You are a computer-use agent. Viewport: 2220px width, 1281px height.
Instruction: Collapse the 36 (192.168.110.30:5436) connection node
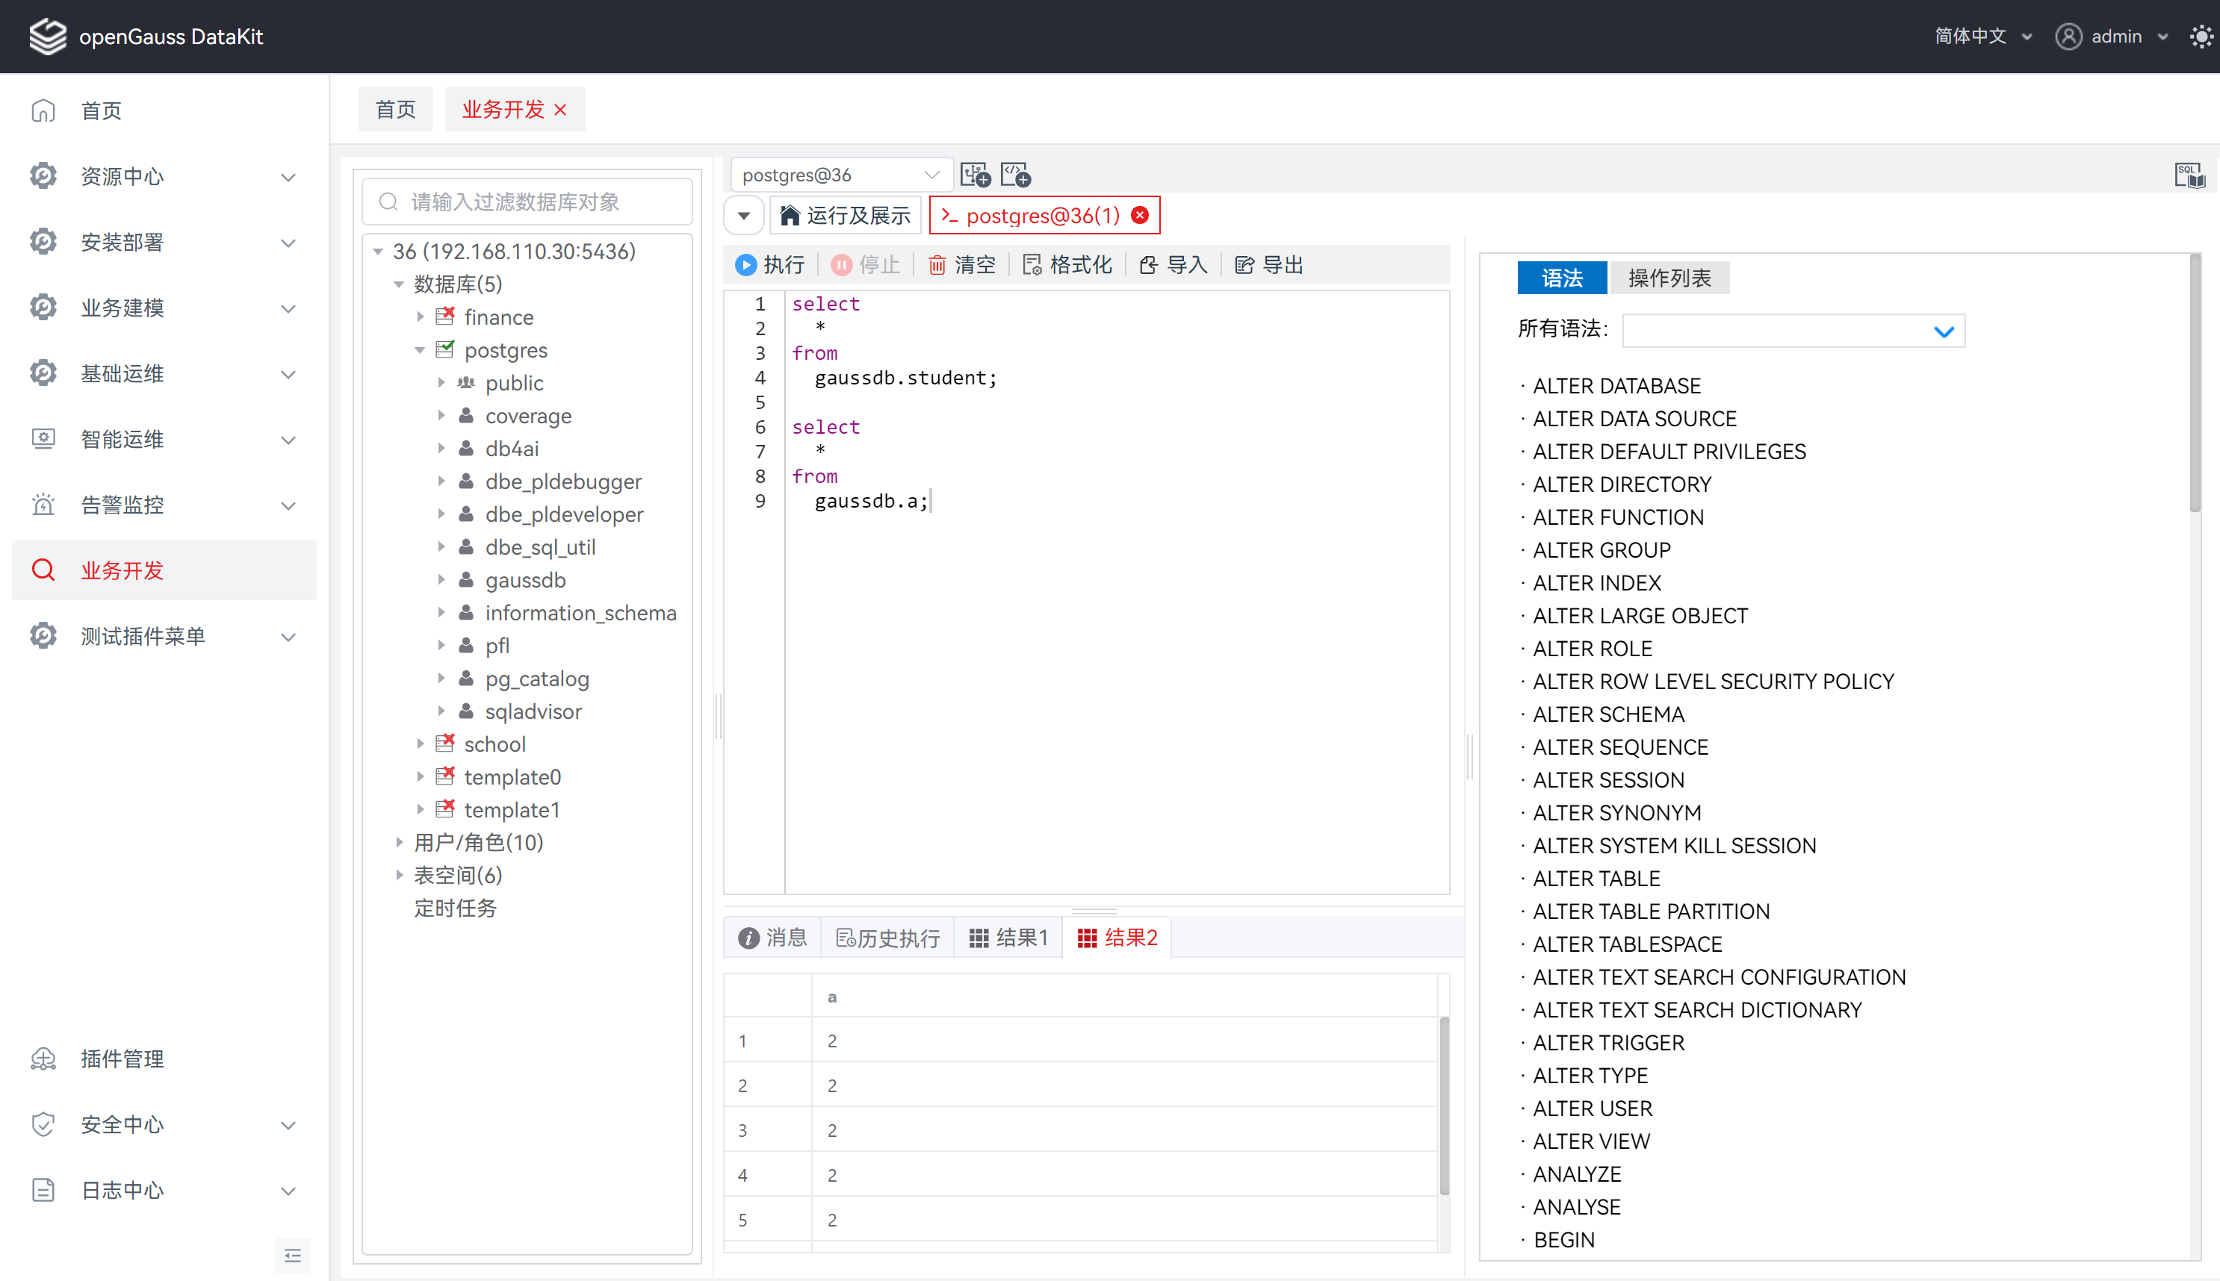coord(378,252)
